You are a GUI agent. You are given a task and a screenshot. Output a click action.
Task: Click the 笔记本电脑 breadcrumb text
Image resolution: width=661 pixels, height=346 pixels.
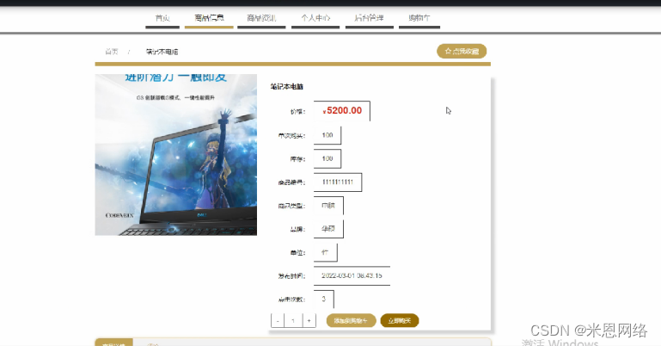162,52
